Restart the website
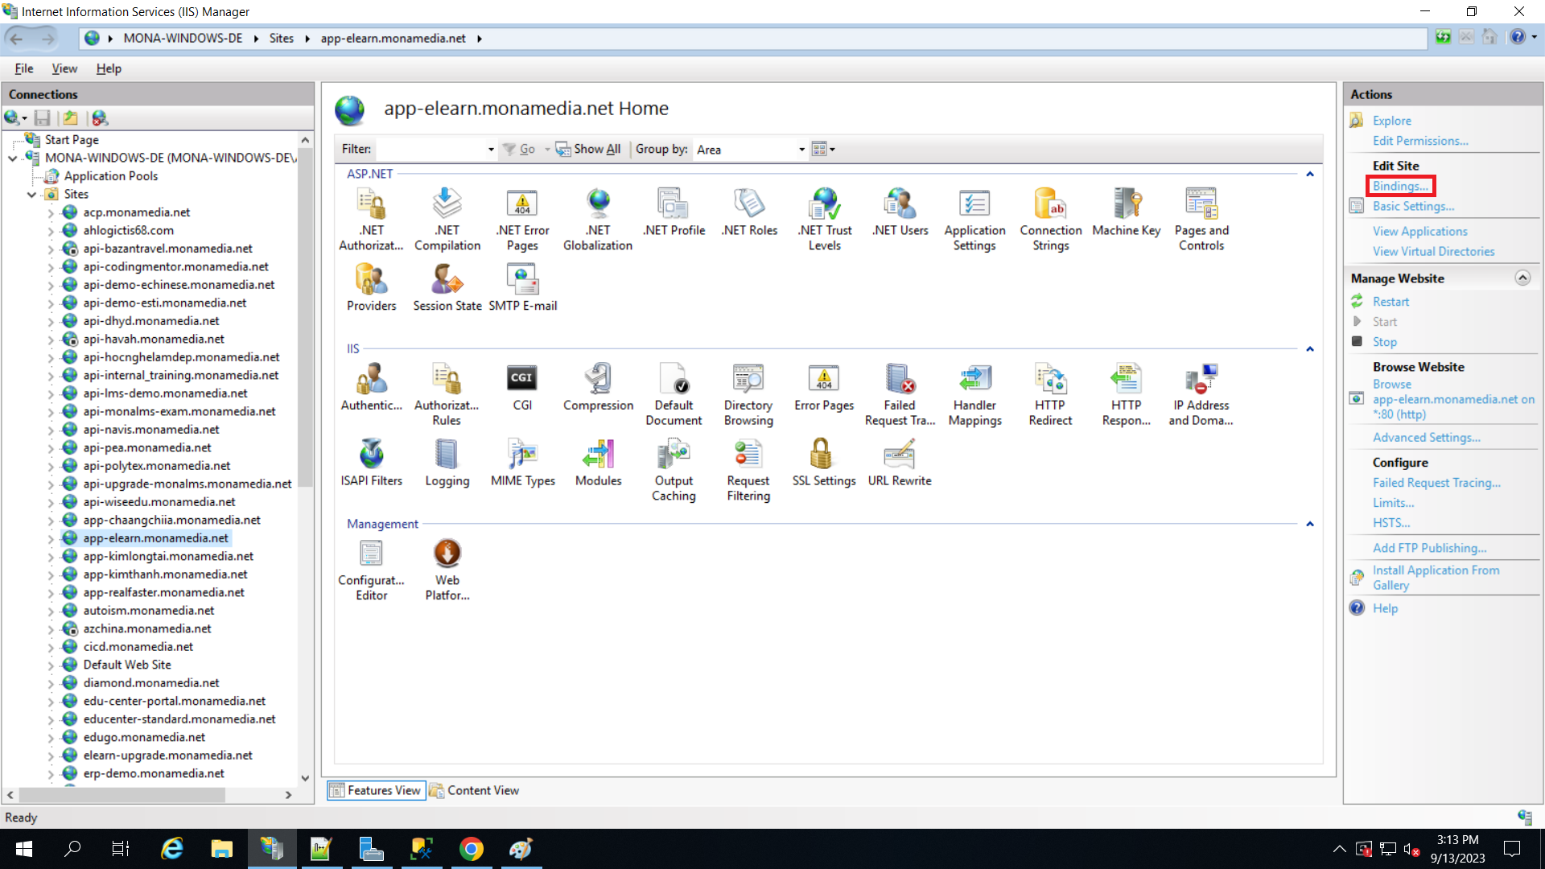Image resolution: width=1545 pixels, height=869 pixels. [1390, 302]
